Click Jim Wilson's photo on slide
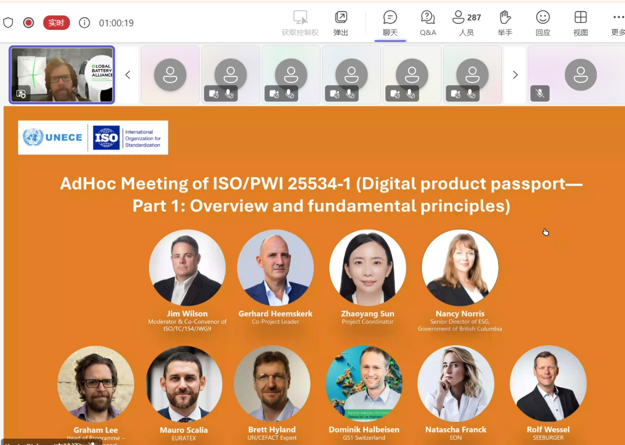Image resolution: width=625 pixels, height=445 pixels. 187,268
